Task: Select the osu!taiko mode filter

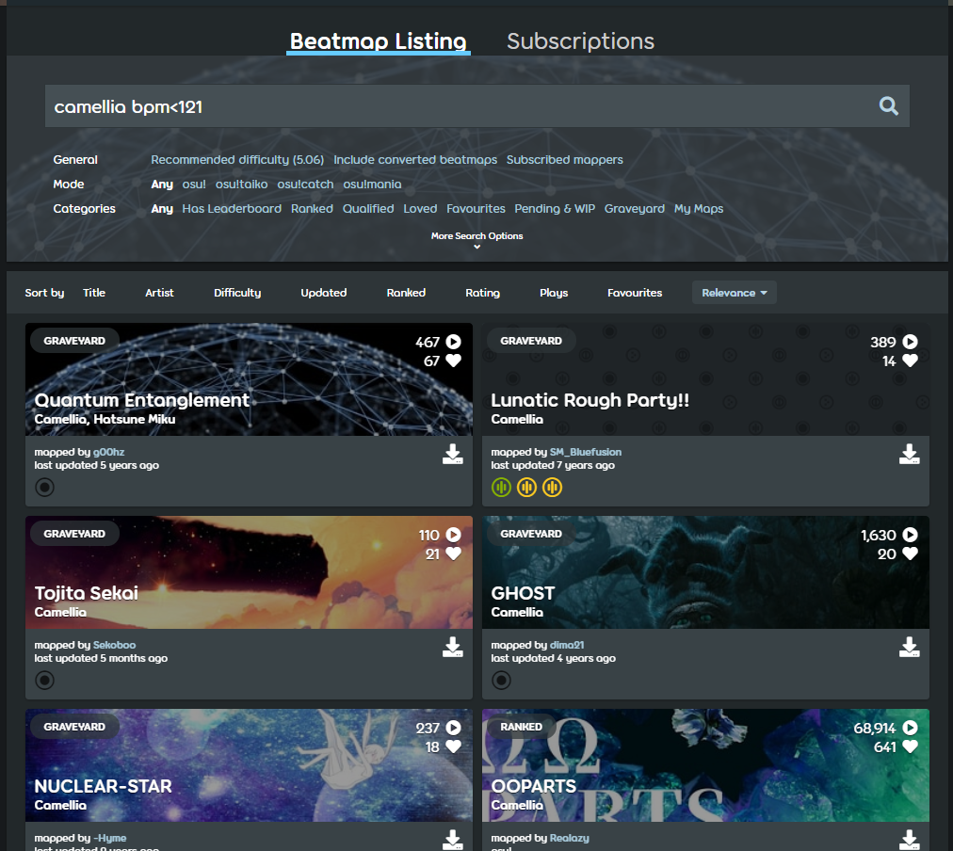Action: [x=241, y=185]
